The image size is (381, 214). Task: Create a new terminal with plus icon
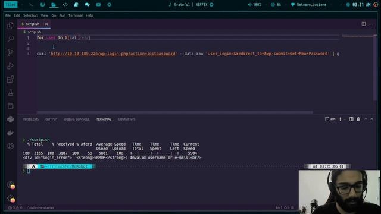click(340, 119)
